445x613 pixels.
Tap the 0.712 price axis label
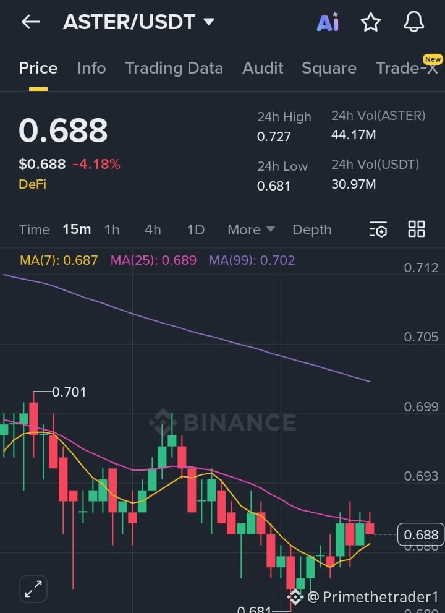[x=421, y=268]
